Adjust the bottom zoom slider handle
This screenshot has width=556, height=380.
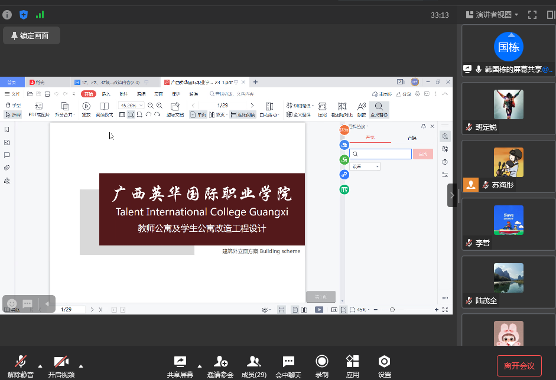point(392,310)
